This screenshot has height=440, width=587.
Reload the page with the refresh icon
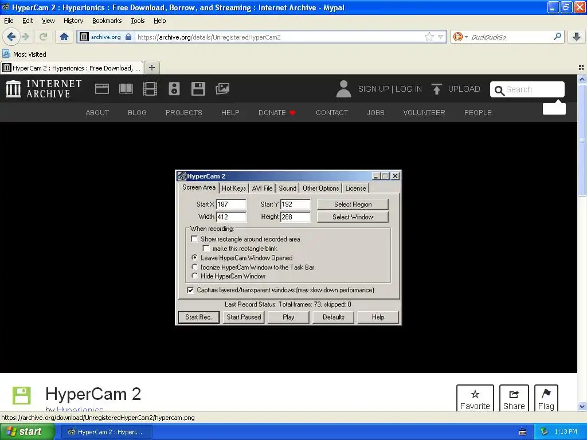(44, 37)
